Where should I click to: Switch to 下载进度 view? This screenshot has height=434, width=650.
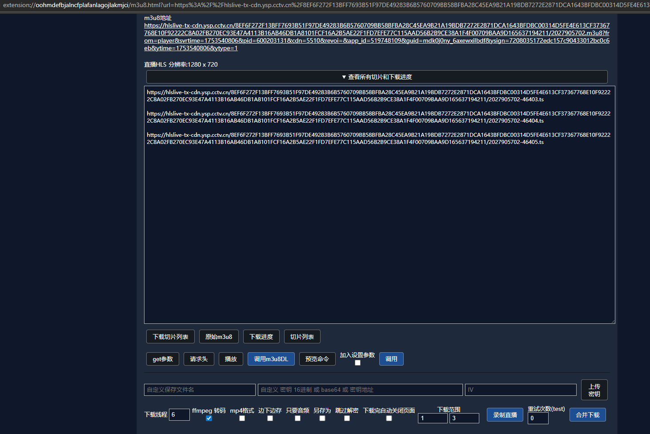261,337
